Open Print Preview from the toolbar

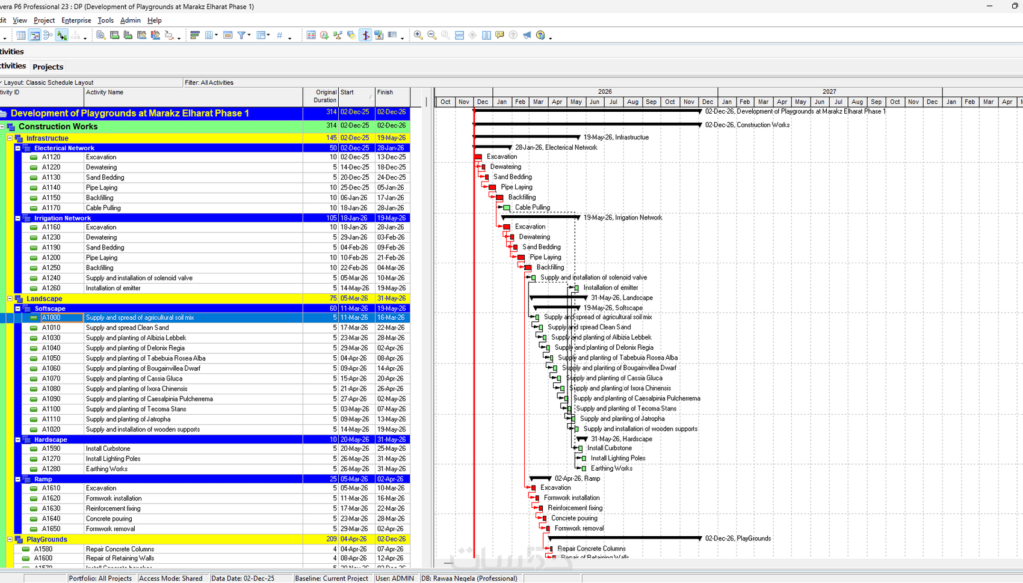[101, 35]
